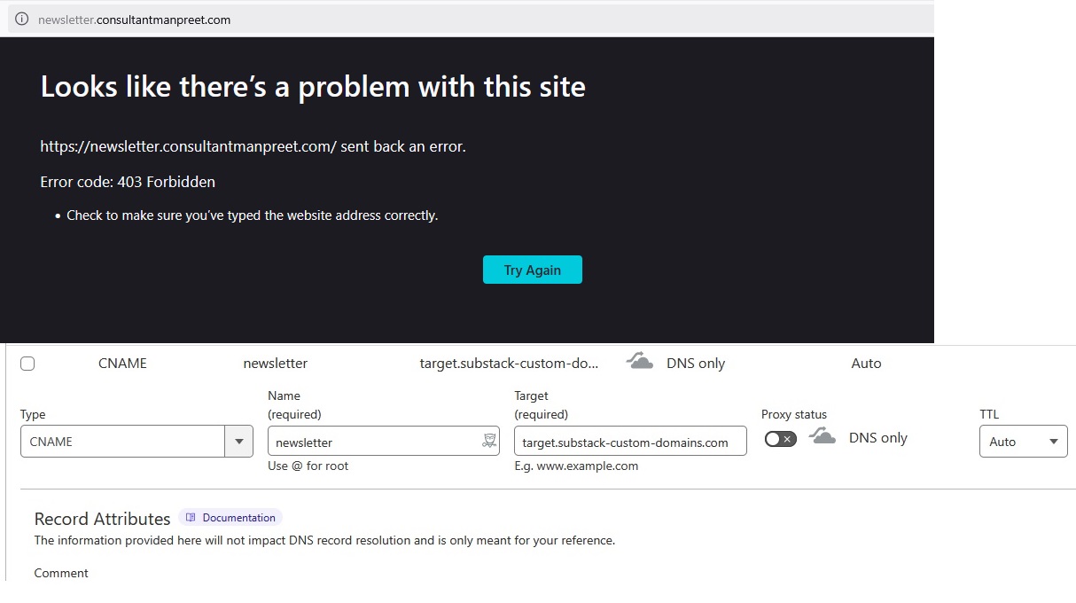Click the Name input field containing newsletter
The height and width of the screenshot is (603, 1076).
click(384, 442)
